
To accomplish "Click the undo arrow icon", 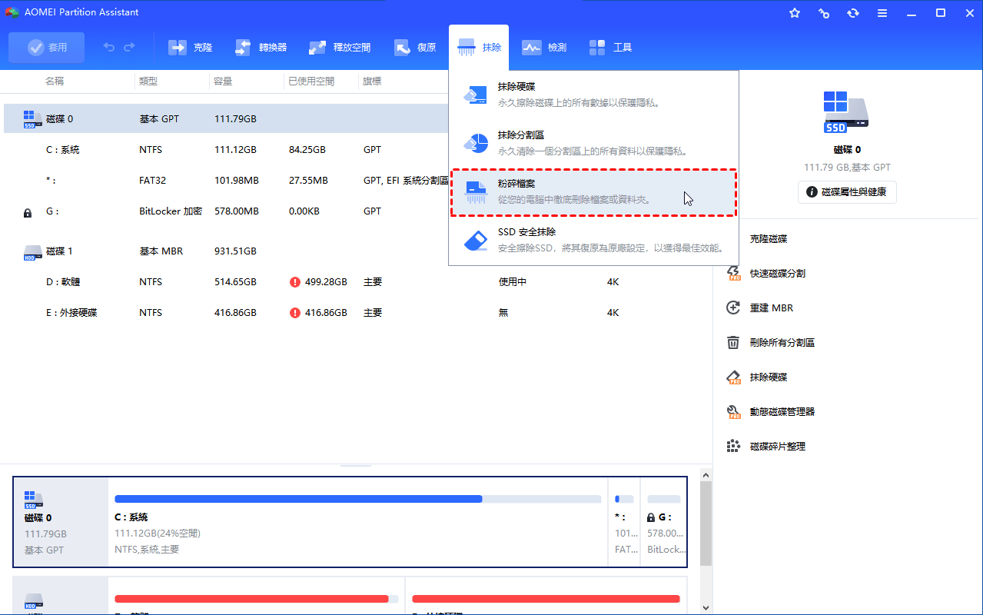I will (x=109, y=48).
